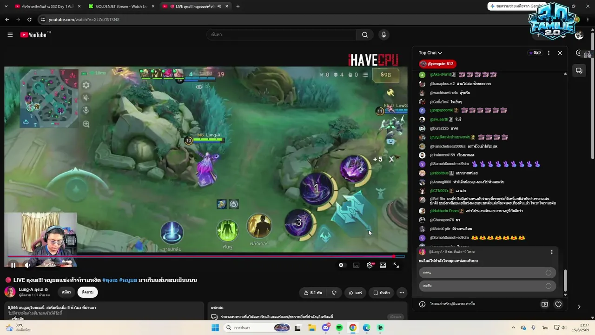The height and width of the screenshot is (335, 595).
Task: Click the ติดตาม subscribed button
Action: coord(87,292)
